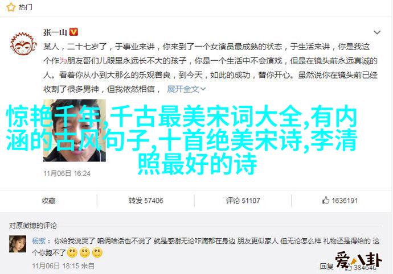This screenshot has height=274, width=393.
Task: Click the orange V verified badge
Action: (x=73, y=32)
